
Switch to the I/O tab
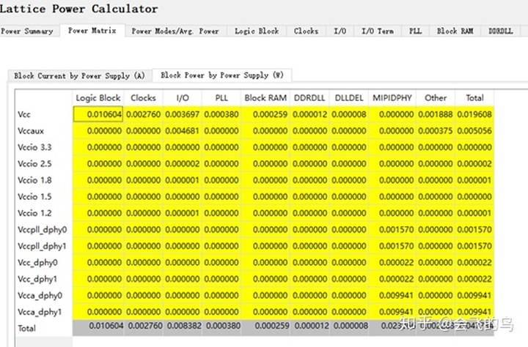click(x=340, y=31)
